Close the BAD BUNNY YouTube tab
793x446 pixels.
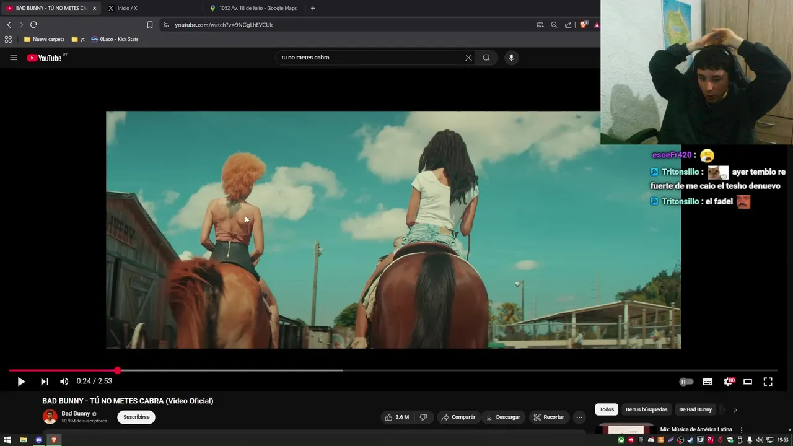coord(95,8)
